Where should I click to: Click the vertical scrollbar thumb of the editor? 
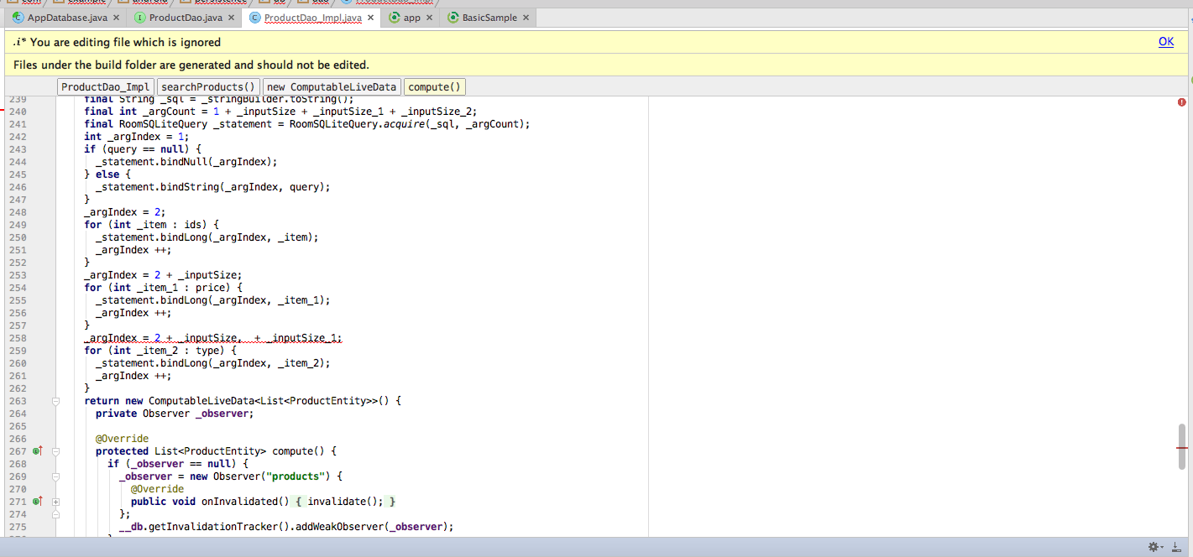[x=1182, y=447]
